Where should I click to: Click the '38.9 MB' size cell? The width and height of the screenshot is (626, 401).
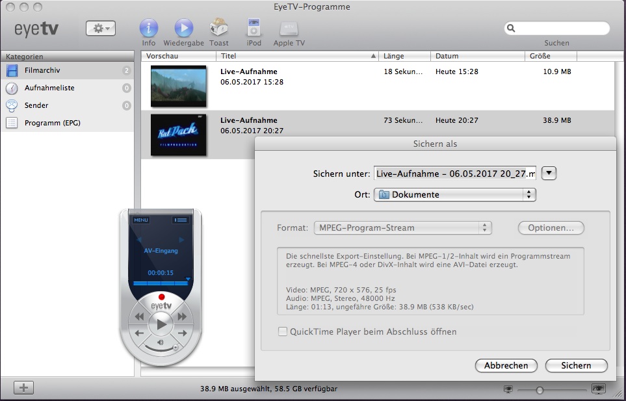pos(557,120)
